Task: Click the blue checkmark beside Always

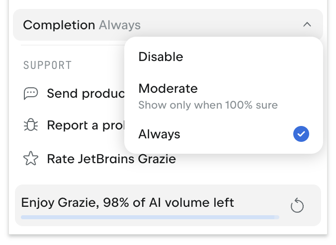Action: click(x=301, y=134)
